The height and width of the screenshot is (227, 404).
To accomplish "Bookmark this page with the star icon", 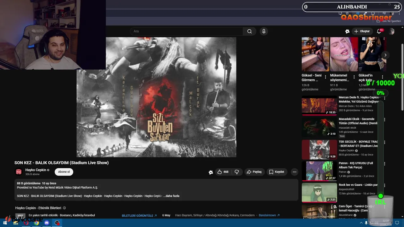I will tap(347, 14).
